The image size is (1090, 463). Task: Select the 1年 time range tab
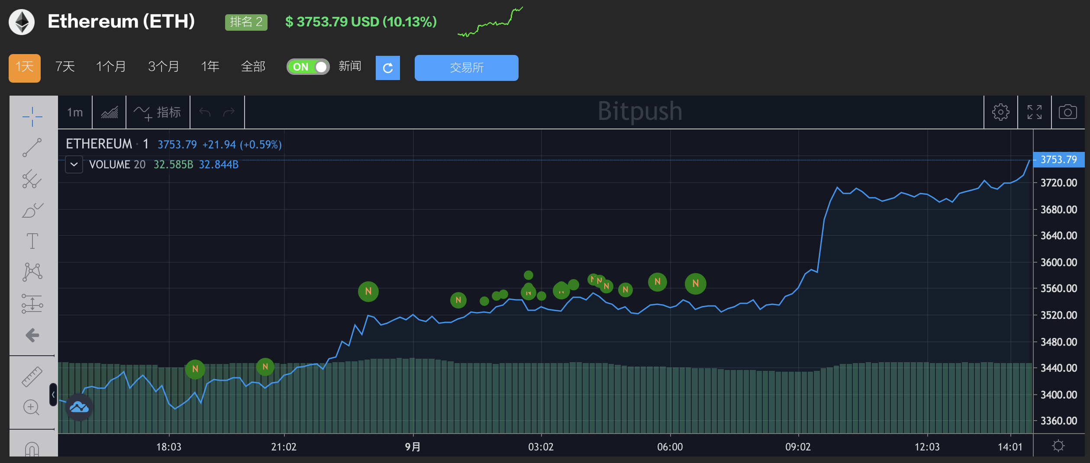[x=210, y=67]
